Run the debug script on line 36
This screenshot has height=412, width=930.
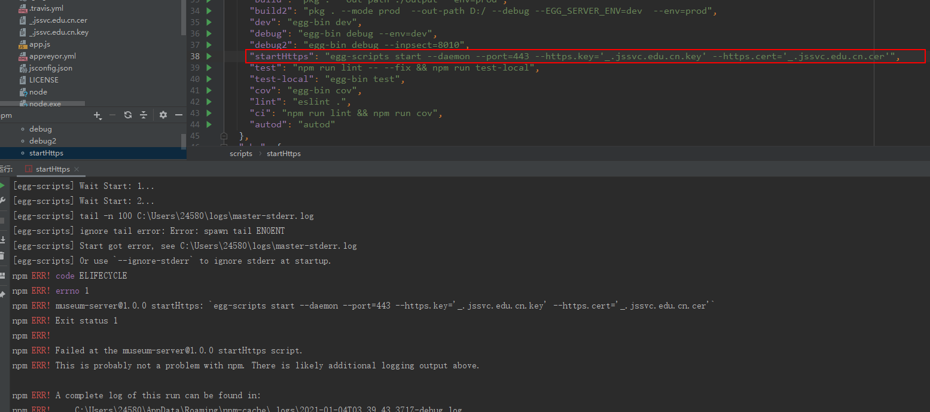point(209,33)
